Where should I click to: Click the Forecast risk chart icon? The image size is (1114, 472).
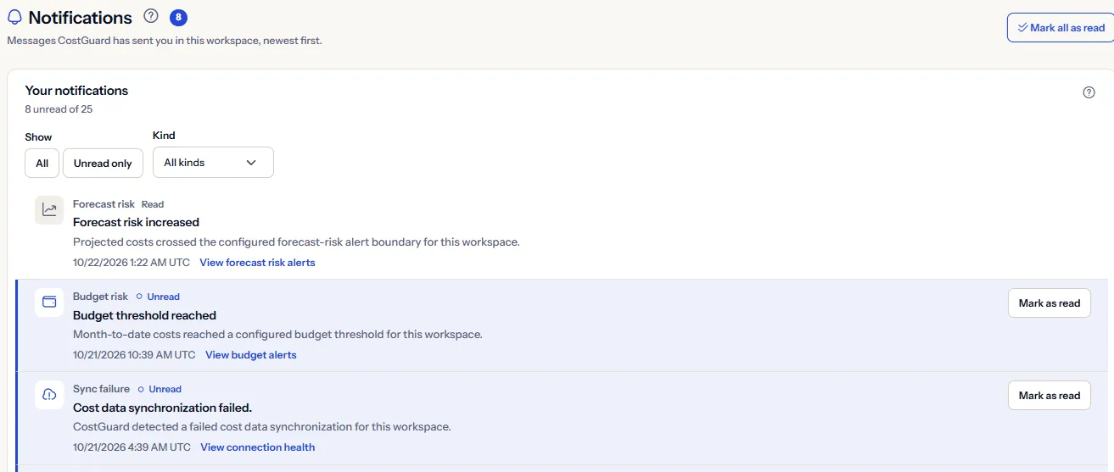click(49, 209)
